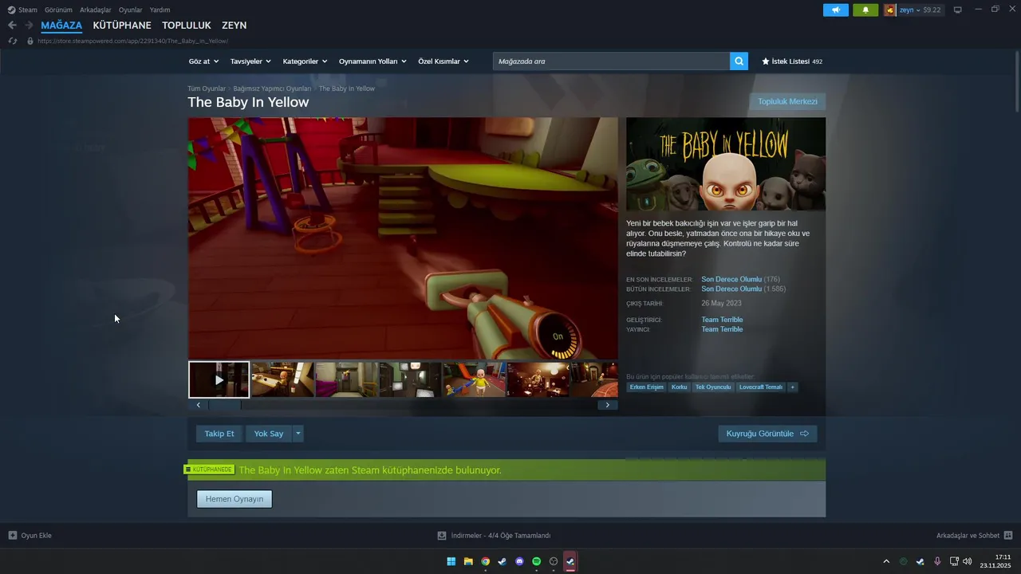Go forward with the right arrow
1021x574 pixels.
pos(29,26)
